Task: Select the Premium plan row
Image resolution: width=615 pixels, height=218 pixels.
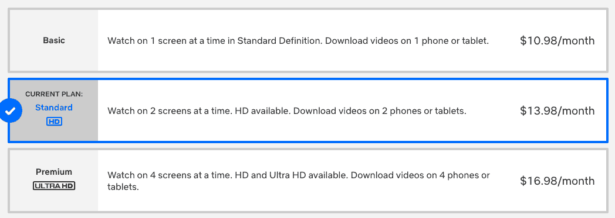Action: (x=308, y=181)
